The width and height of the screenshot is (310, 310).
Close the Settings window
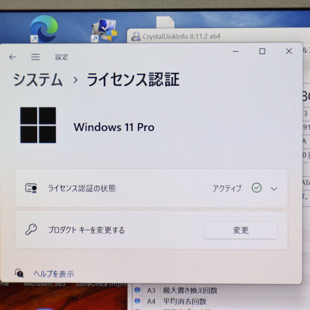[x=289, y=51]
